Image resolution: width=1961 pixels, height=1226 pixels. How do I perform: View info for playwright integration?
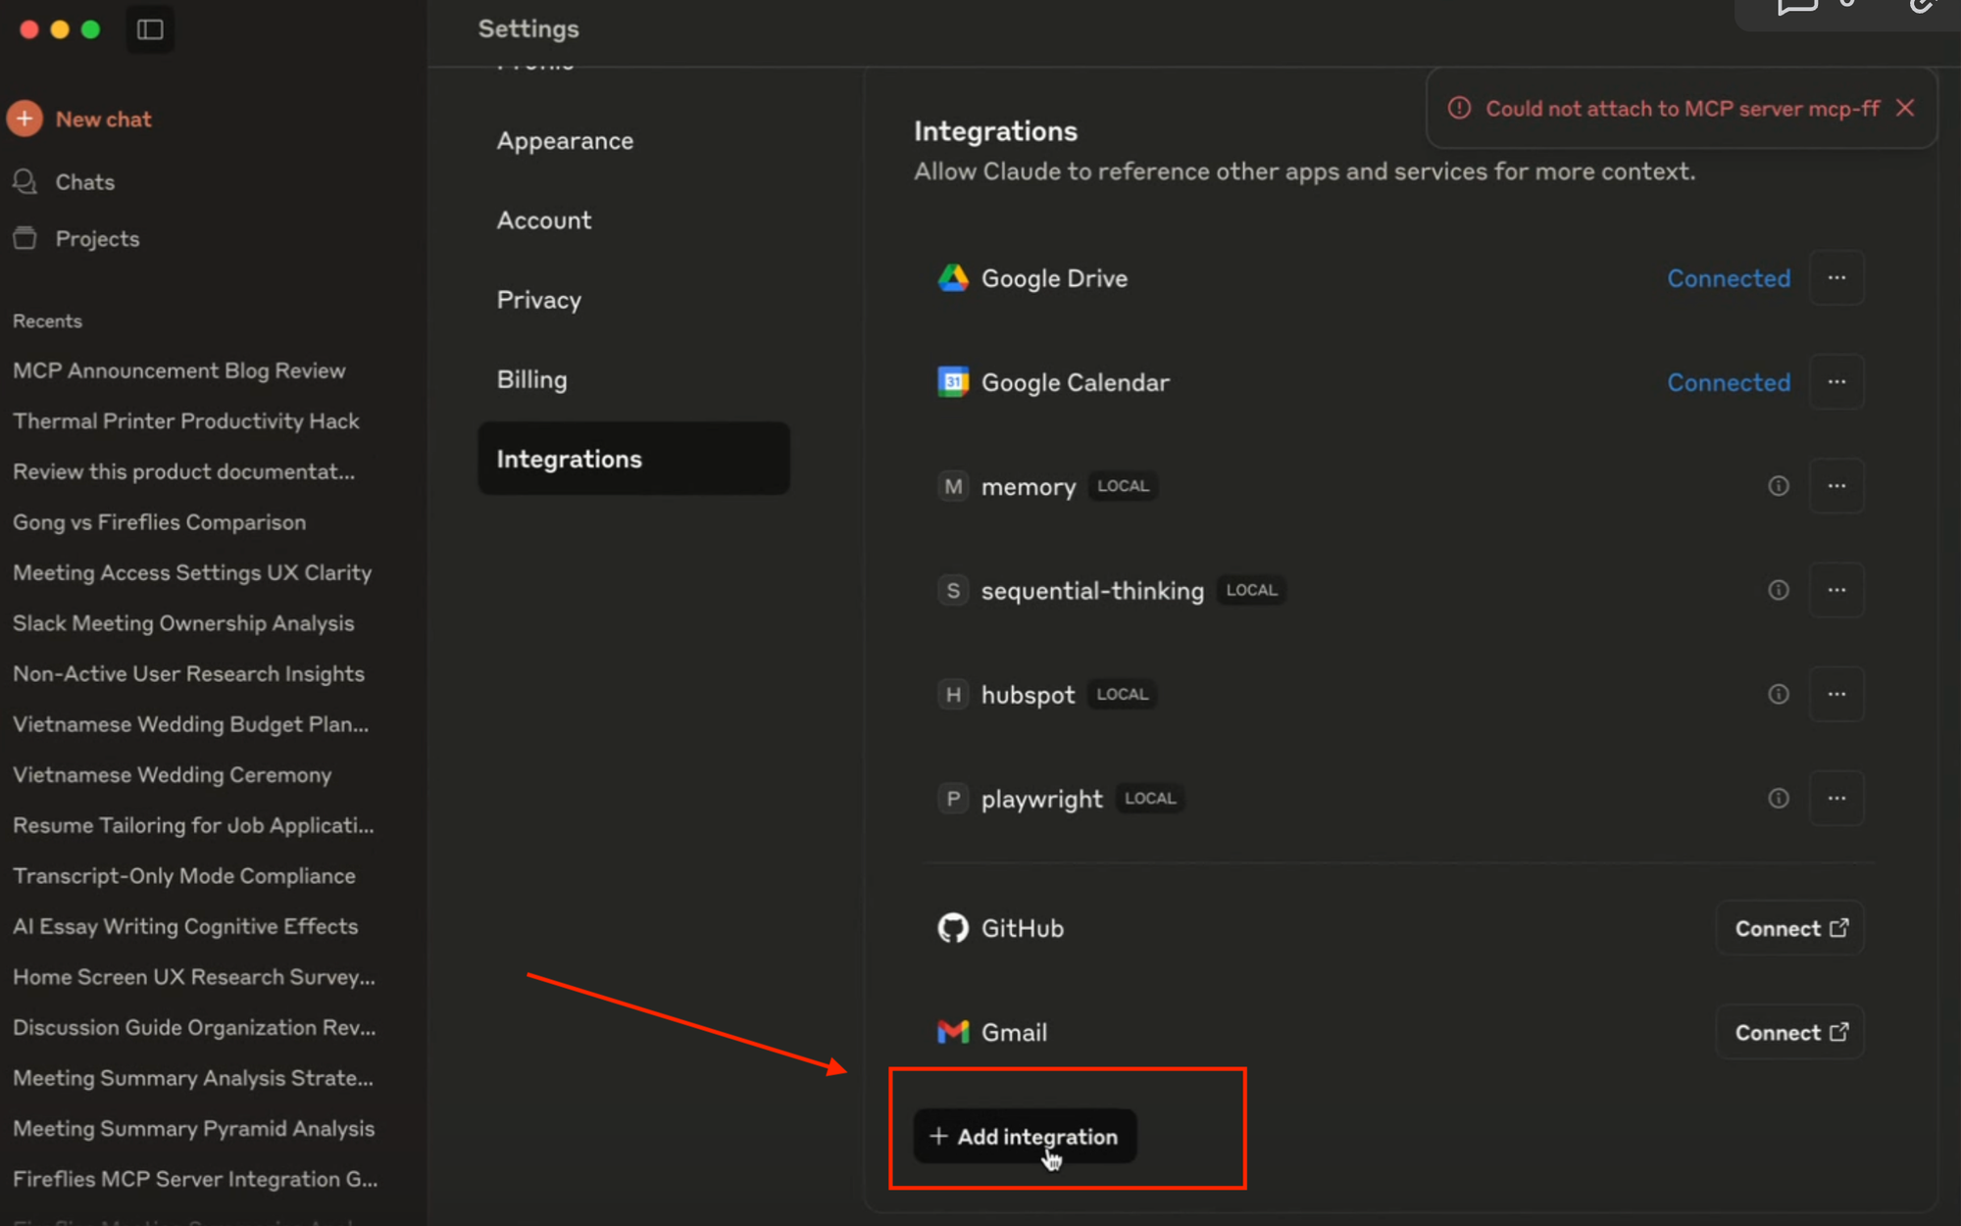coord(1779,798)
